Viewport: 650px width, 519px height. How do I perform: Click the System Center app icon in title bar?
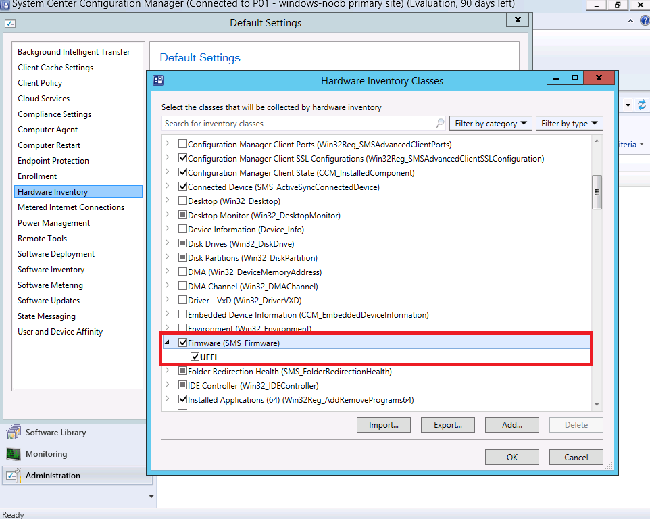(x=5, y=5)
